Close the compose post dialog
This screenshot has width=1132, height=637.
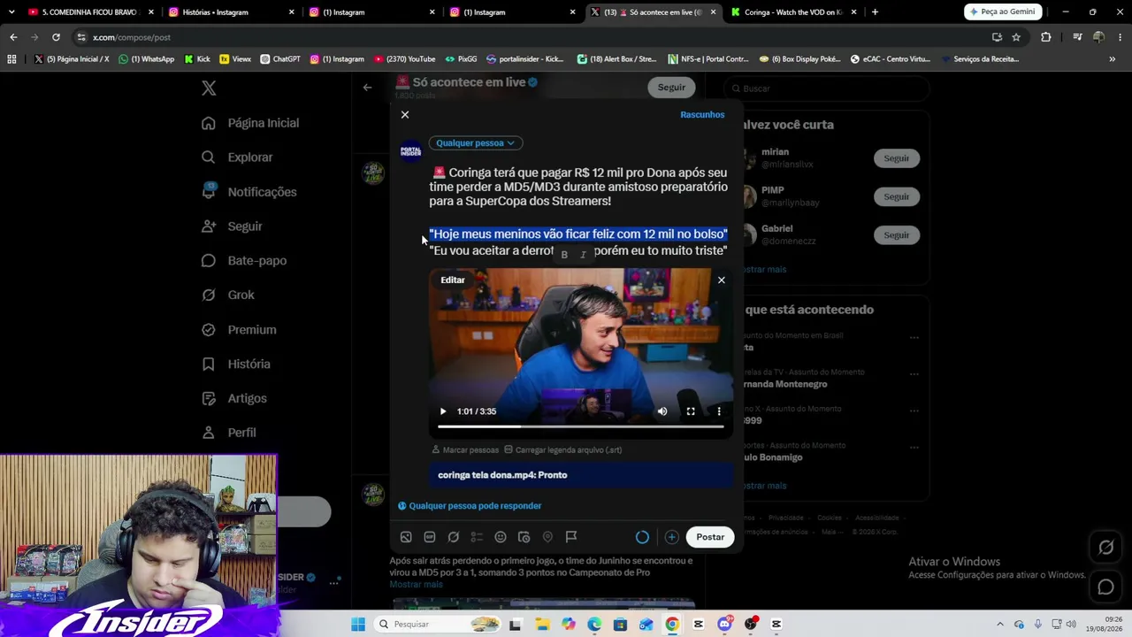pos(405,115)
